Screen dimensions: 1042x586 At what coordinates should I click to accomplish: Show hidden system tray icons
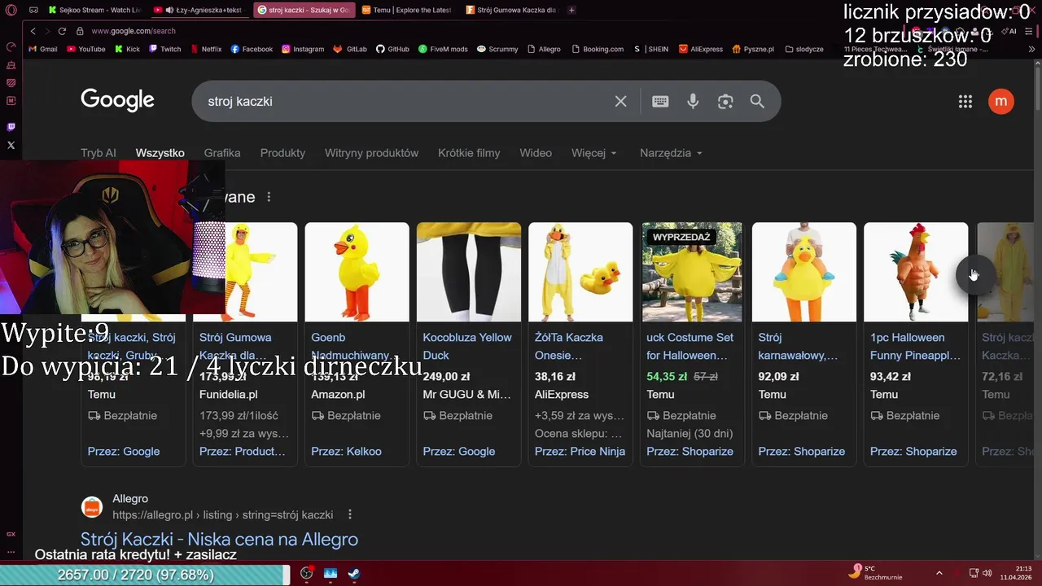click(x=939, y=574)
